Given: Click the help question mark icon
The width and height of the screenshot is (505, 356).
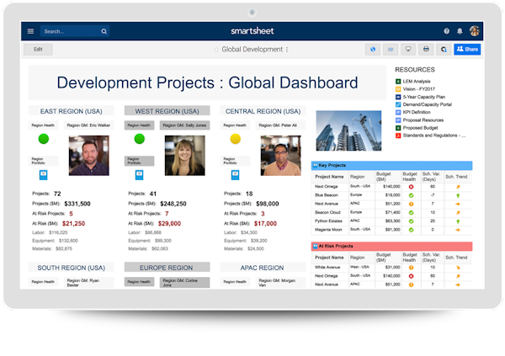Looking at the screenshot, I should [x=447, y=31].
